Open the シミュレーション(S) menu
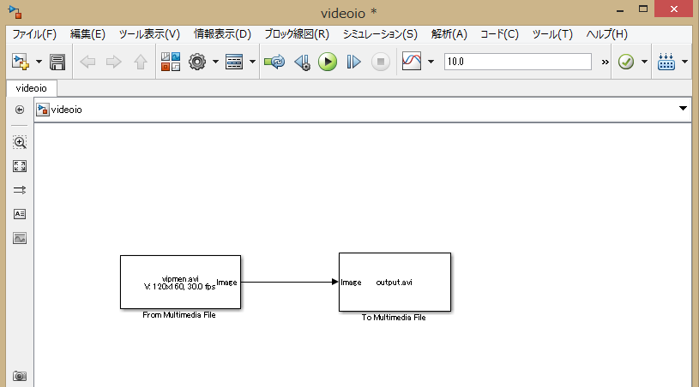Viewport: 699px width, 387px height. point(379,34)
